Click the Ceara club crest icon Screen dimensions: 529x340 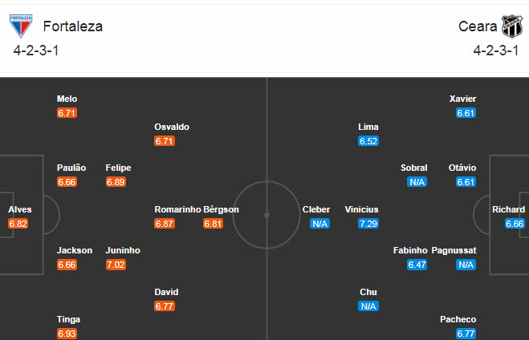512,26
